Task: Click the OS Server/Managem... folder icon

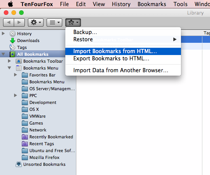Action: pyautogui.click(x=25, y=89)
